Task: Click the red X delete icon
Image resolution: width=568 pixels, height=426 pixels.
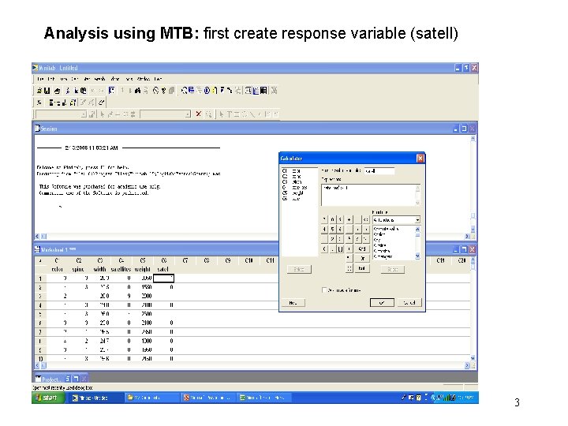Action: [x=199, y=114]
